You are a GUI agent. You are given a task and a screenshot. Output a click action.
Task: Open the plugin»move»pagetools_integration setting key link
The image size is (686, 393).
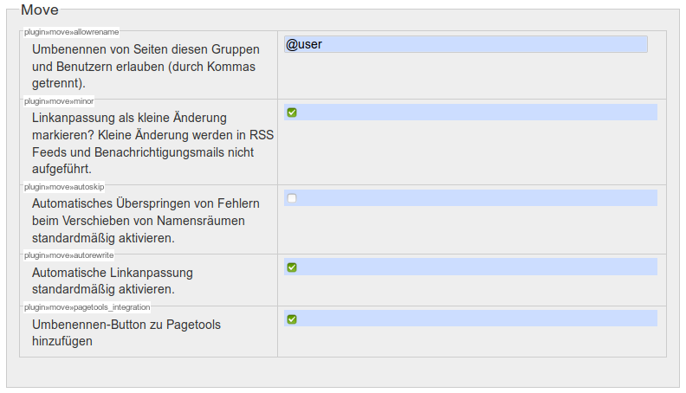point(87,307)
